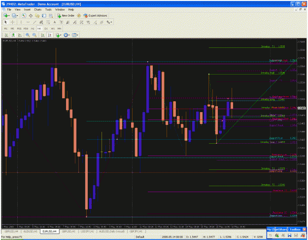Show the Data Window crosshair-target icon

point(31,15)
